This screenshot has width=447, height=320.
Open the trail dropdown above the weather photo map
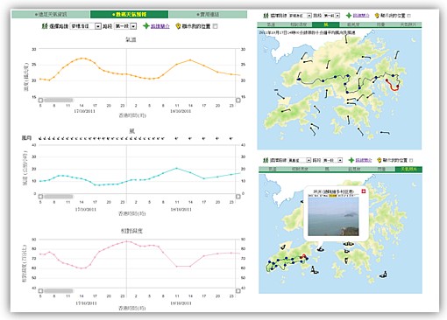point(300,160)
